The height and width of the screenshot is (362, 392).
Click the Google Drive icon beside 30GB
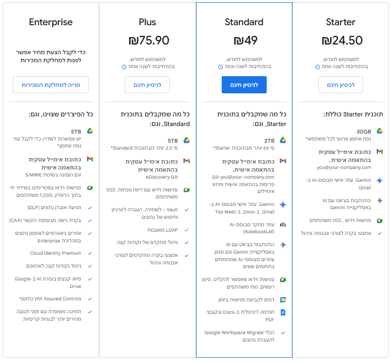point(379,131)
